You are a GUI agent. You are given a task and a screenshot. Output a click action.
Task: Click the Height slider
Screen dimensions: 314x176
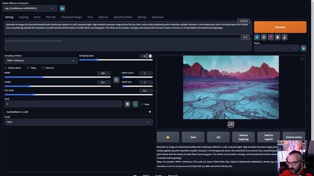[x=57, y=86]
